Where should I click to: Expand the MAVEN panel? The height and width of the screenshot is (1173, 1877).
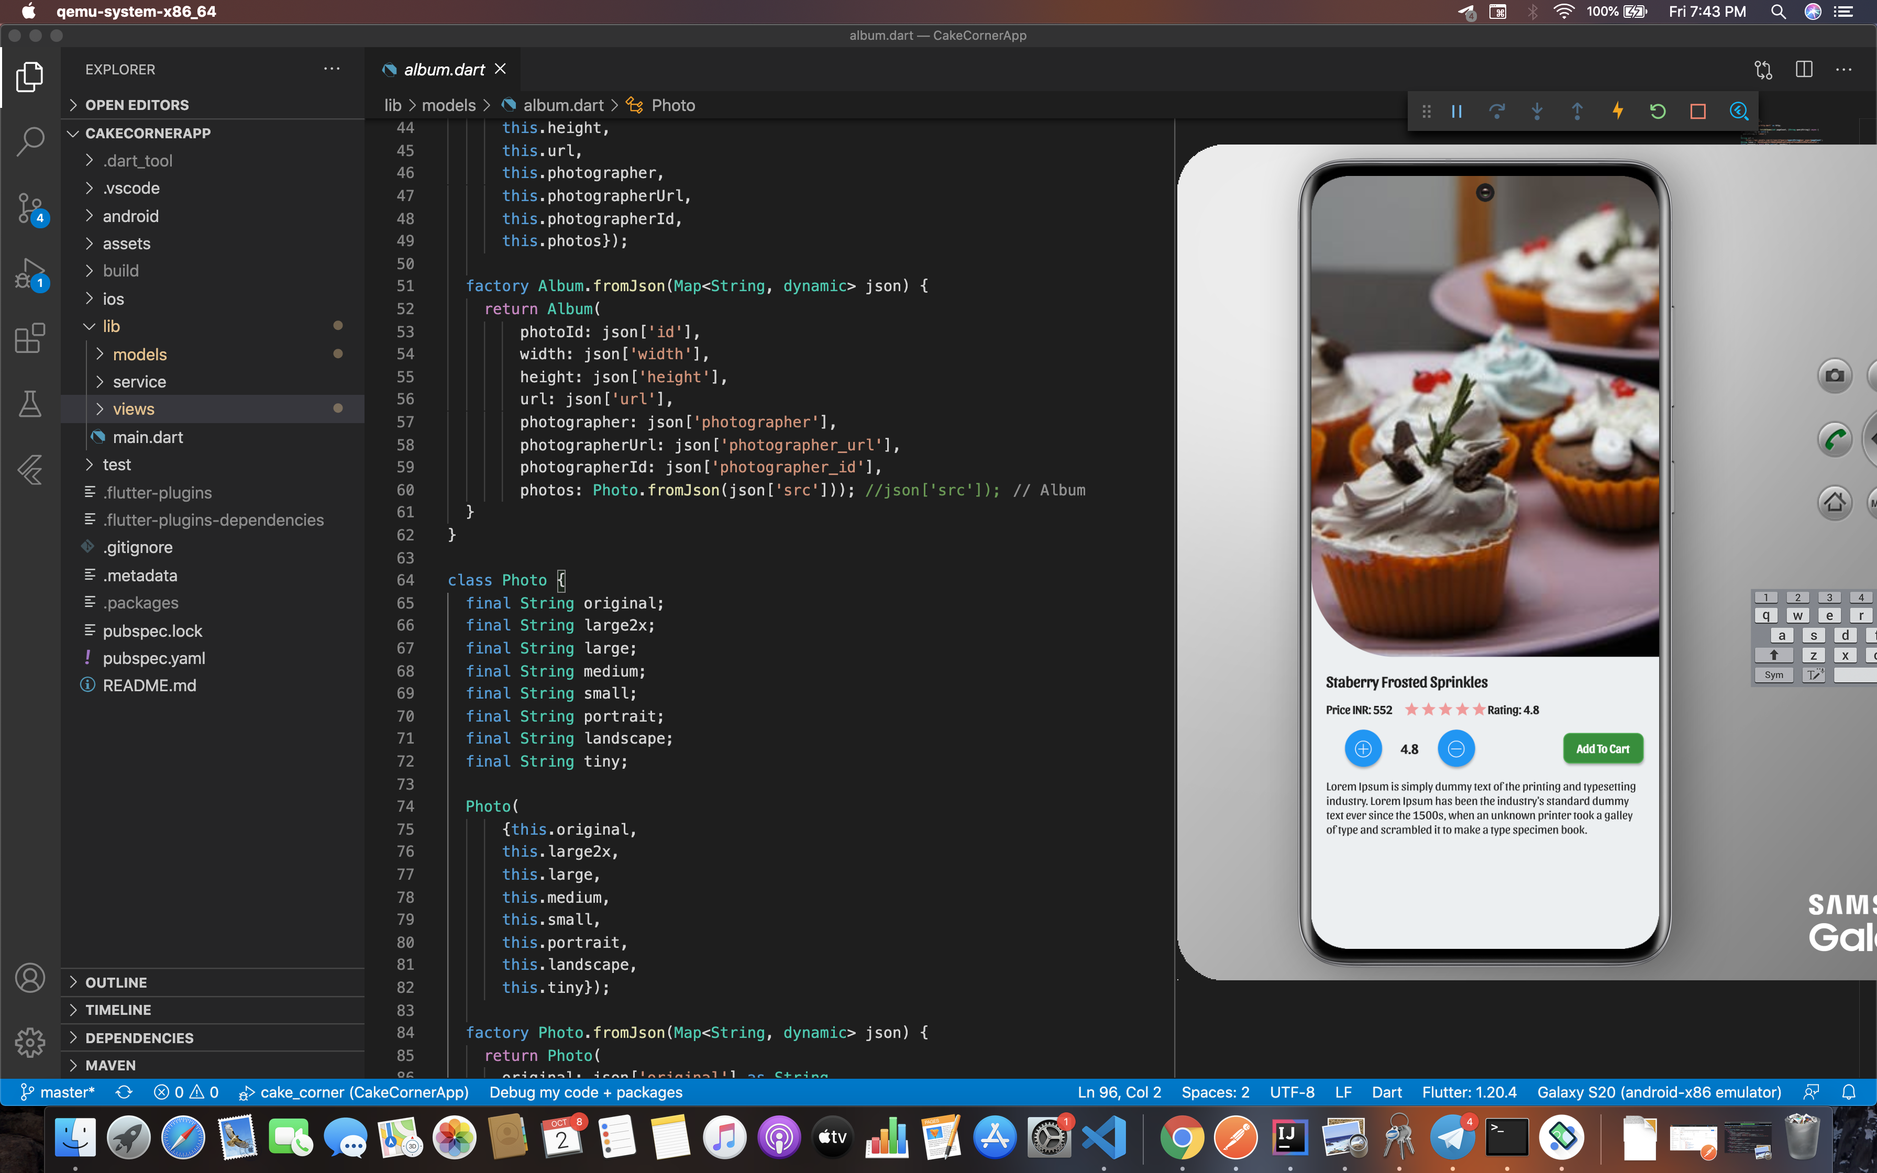(213, 1065)
